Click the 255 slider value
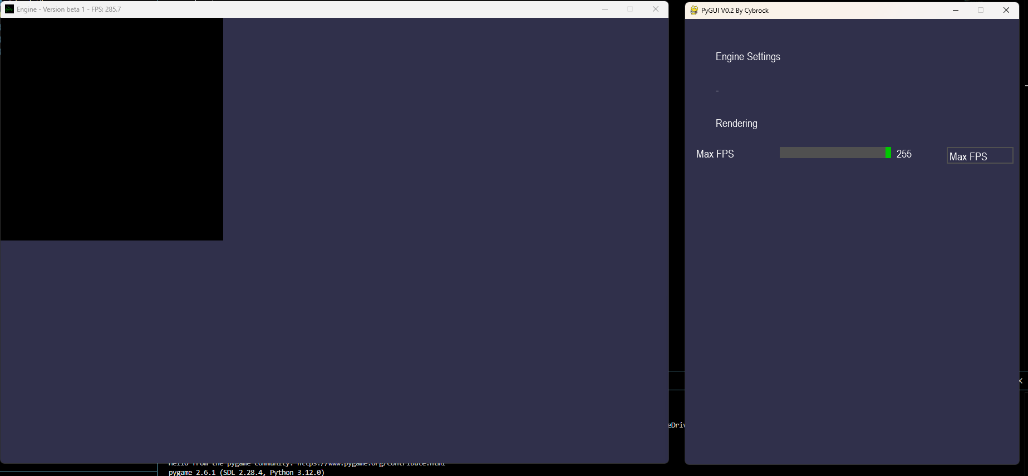 904,154
